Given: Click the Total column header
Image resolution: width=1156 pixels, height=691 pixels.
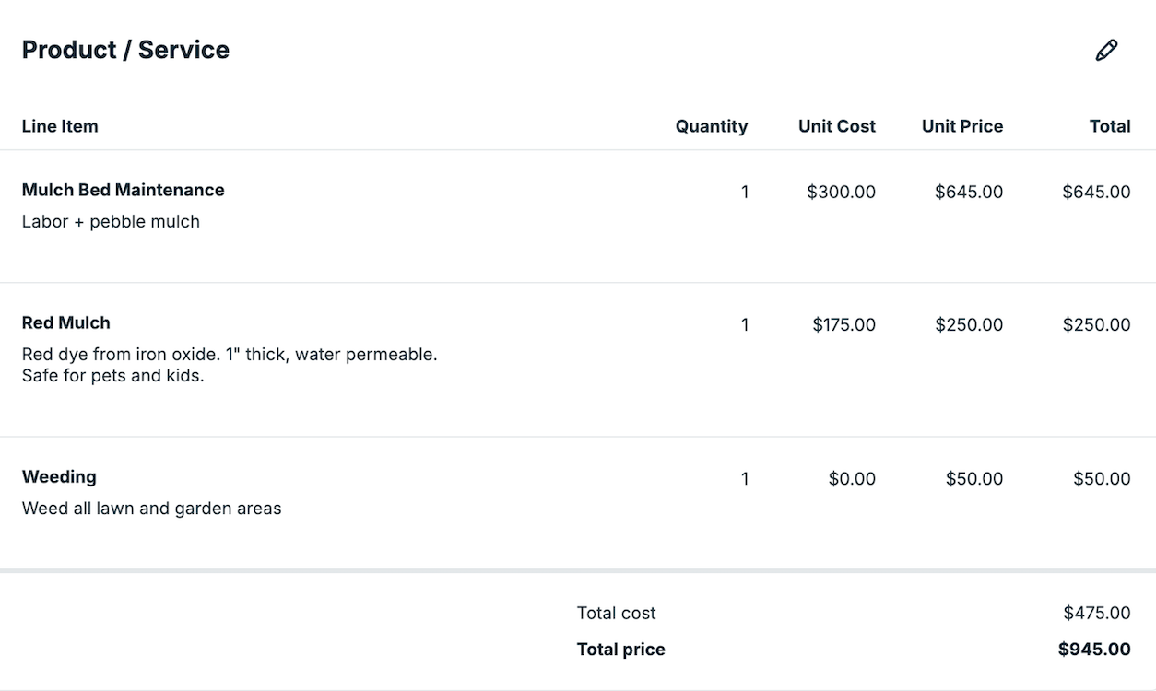Looking at the screenshot, I should tap(1109, 126).
